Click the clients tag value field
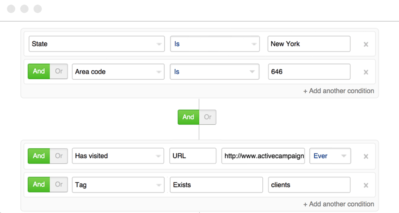The width and height of the screenshot is (399, 213). [x=309, y=185]
